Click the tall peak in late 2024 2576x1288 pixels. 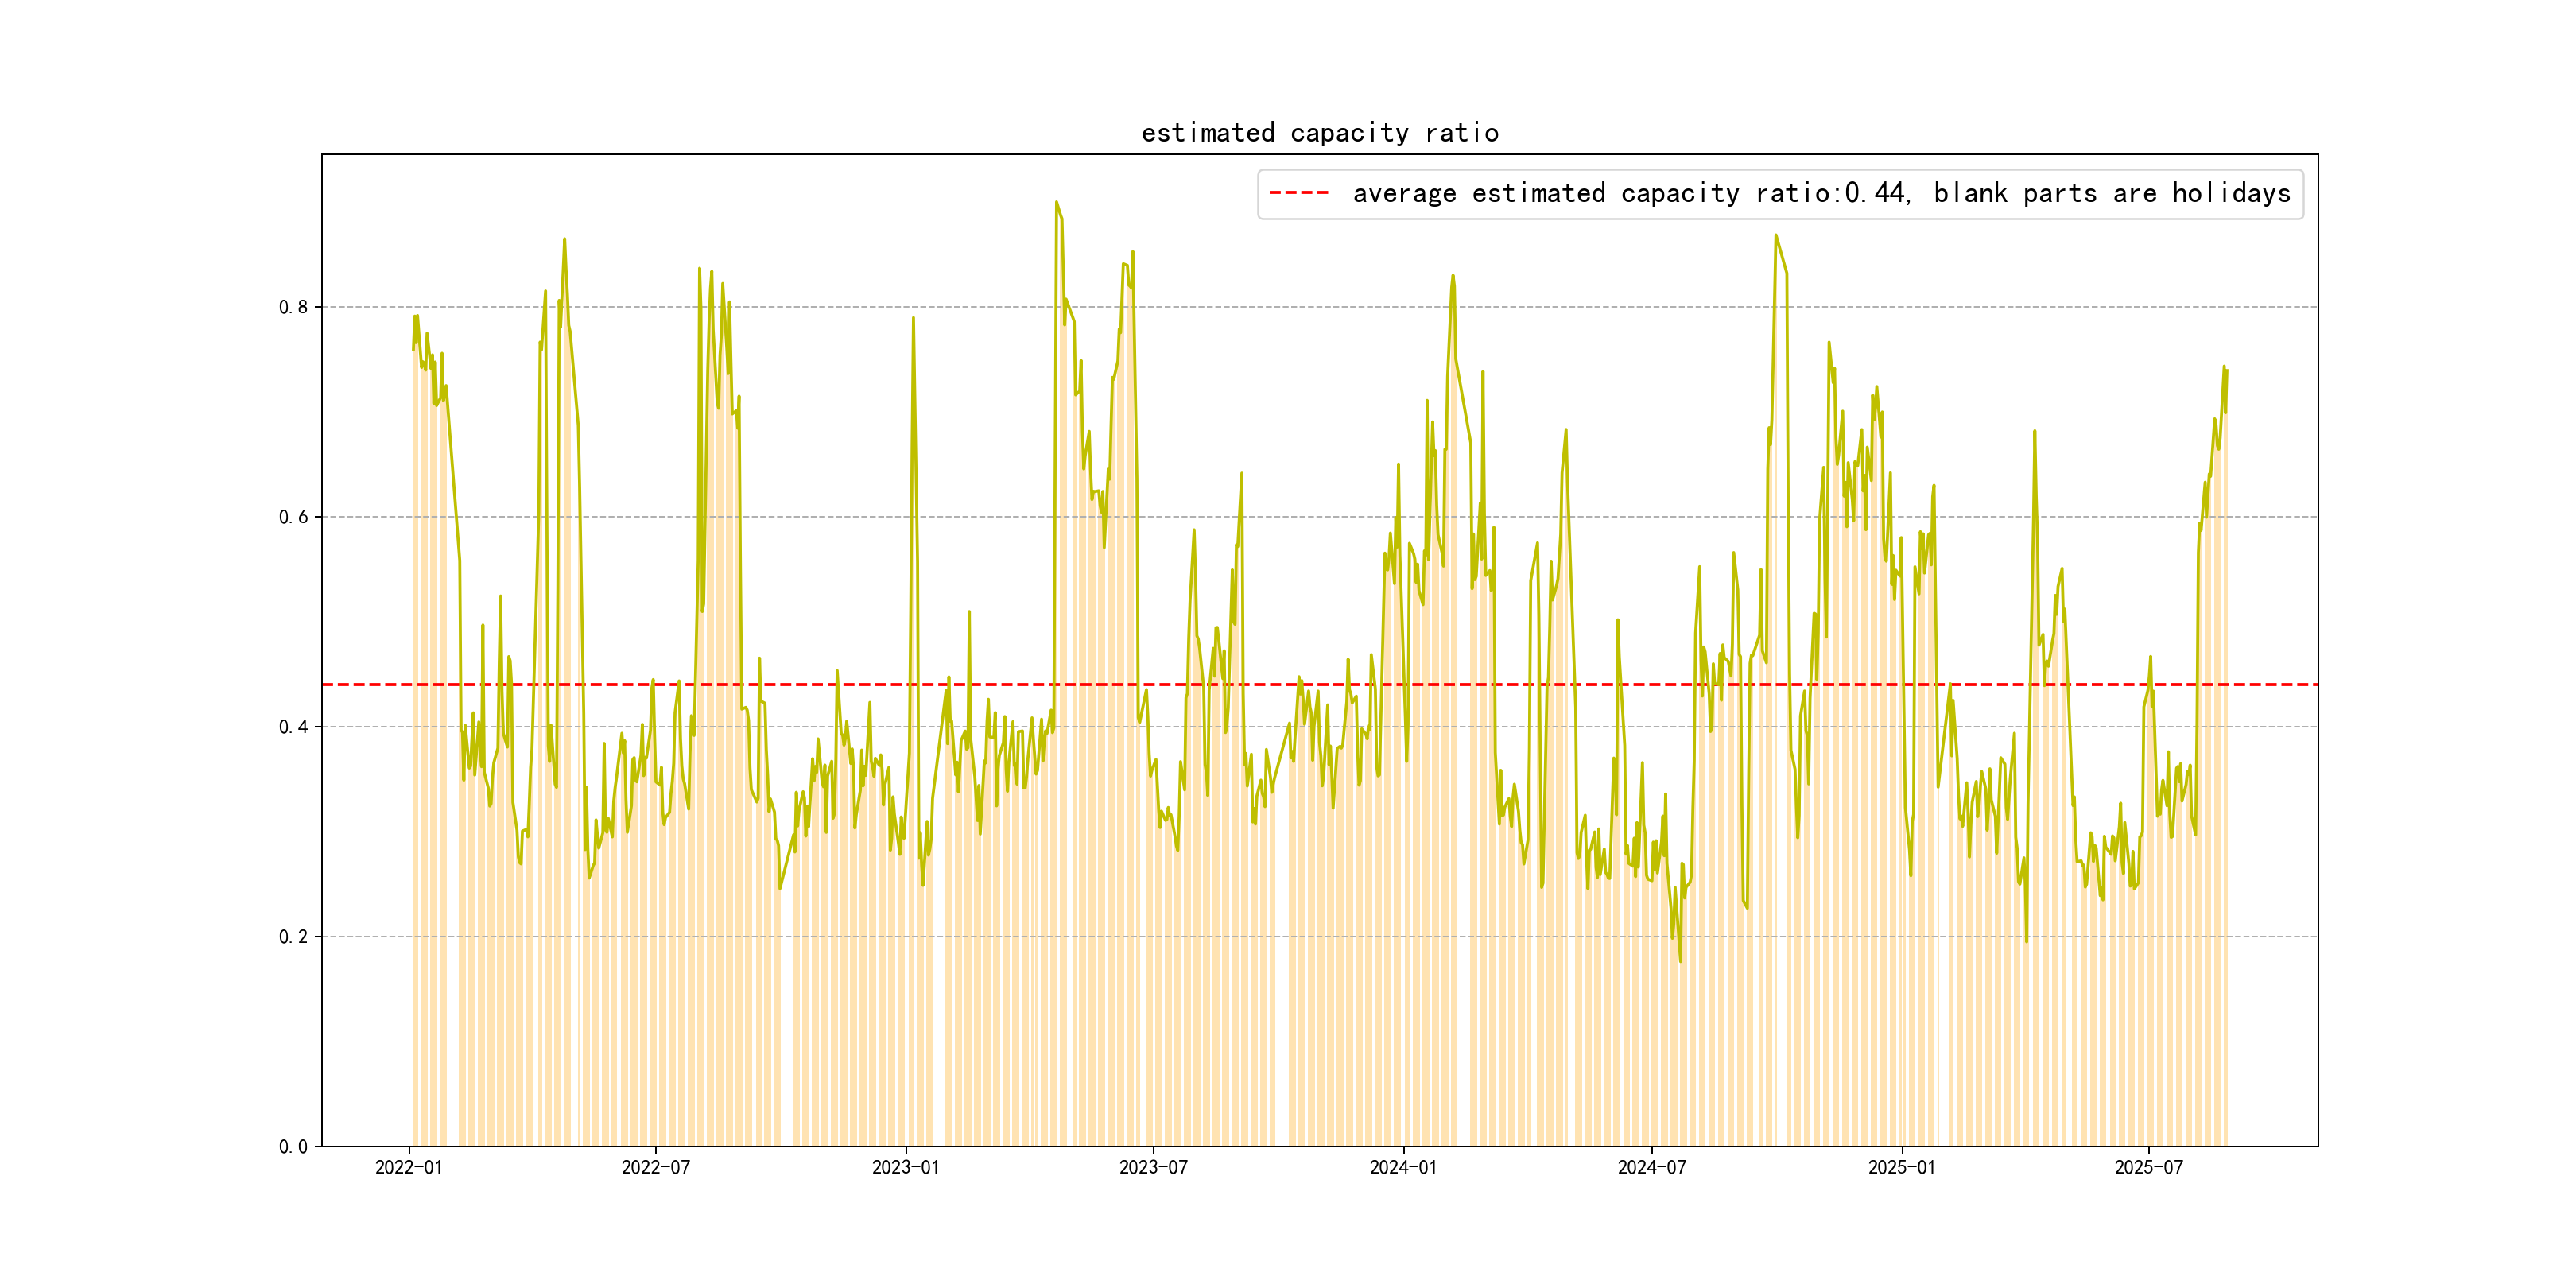point(1775,236)
